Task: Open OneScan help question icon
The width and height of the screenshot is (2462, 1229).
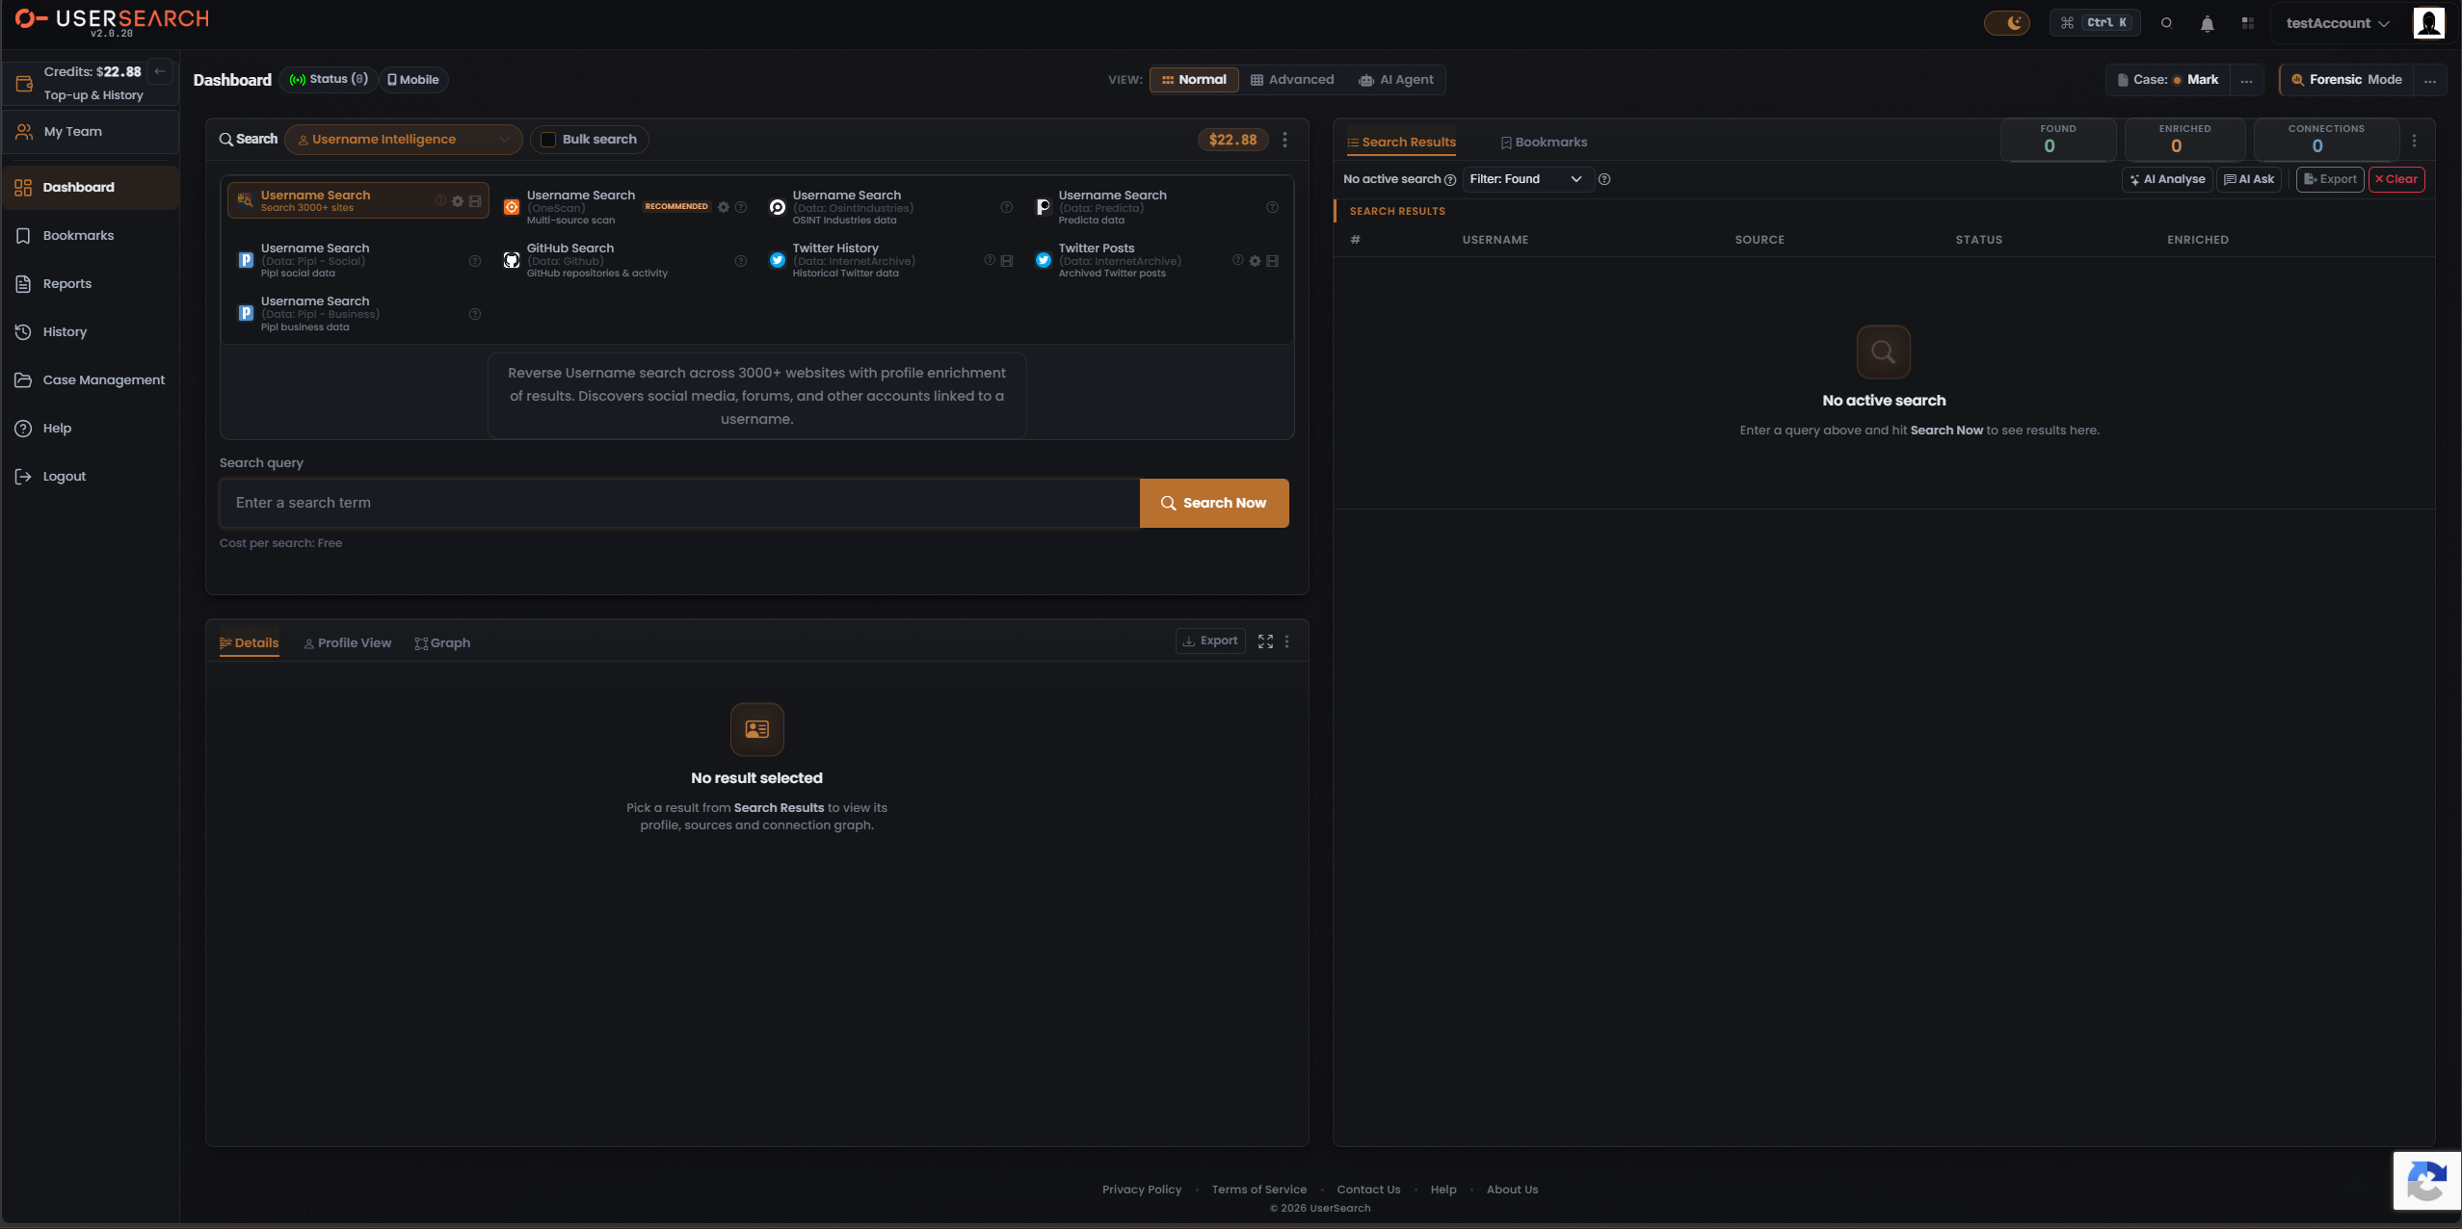Action: pos(741,207)
